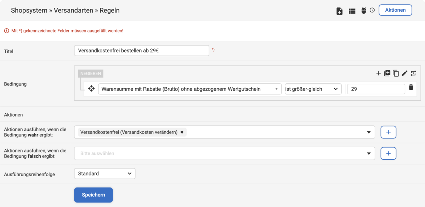Open the 'ist größer-gleich' operator dropdown

click(313, 89)
